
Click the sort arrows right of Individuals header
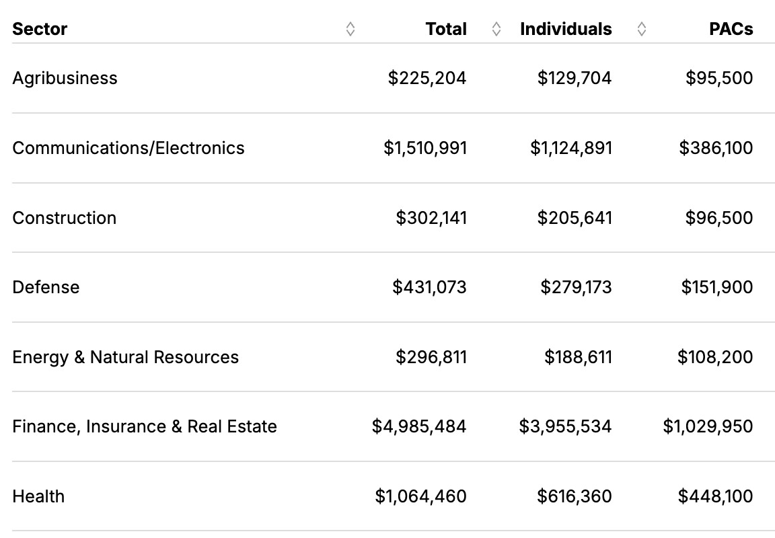(642, 29)
